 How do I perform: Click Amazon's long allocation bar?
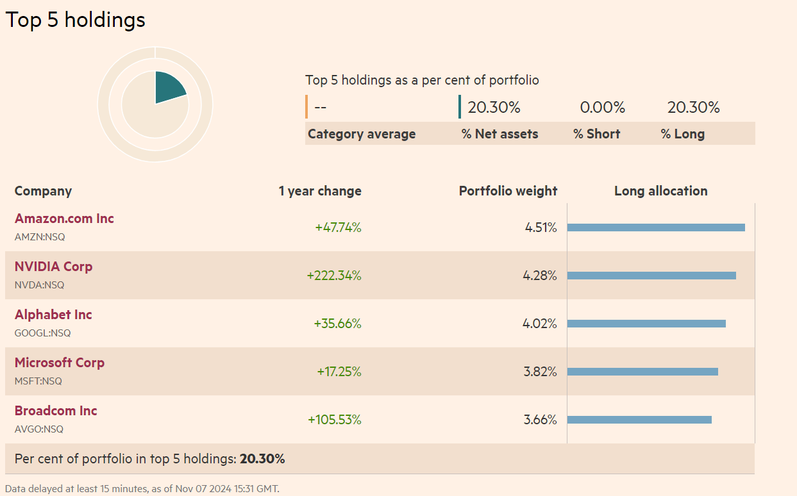click(x=655, y=227)
